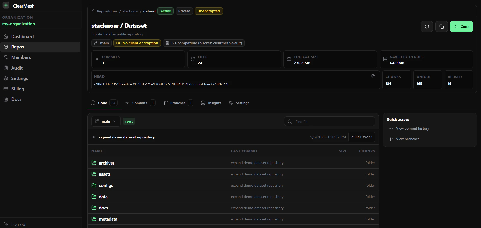Open the assets folder

point(105,174)
